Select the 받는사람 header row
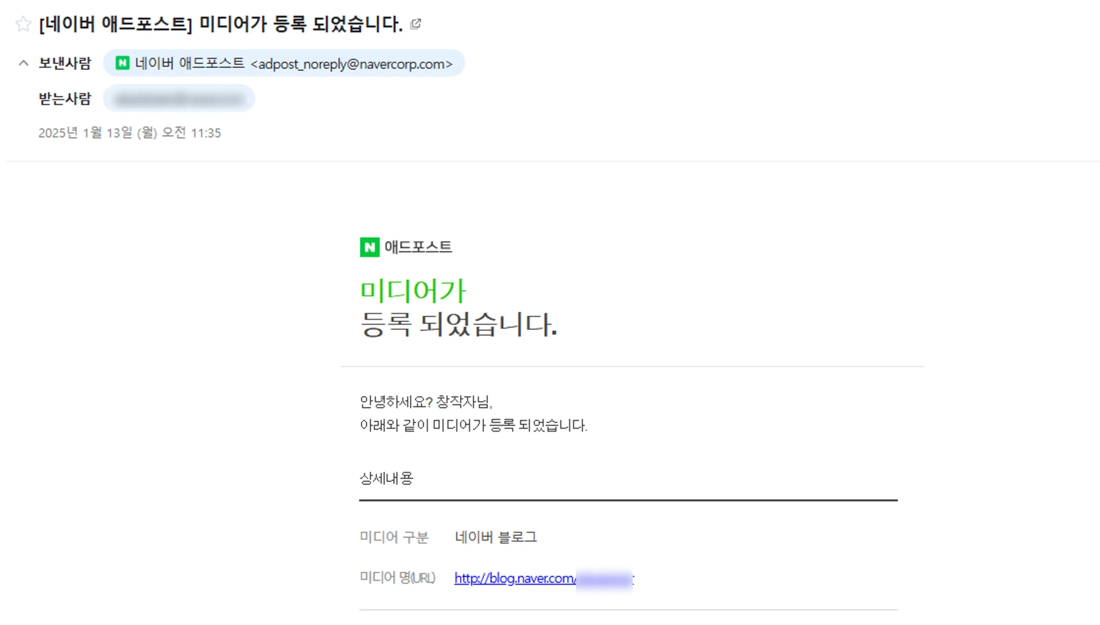 tap(65, 98)
